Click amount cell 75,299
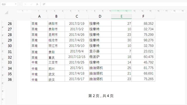The height and width of the screenshot is (105, 187). click(143, 34)
